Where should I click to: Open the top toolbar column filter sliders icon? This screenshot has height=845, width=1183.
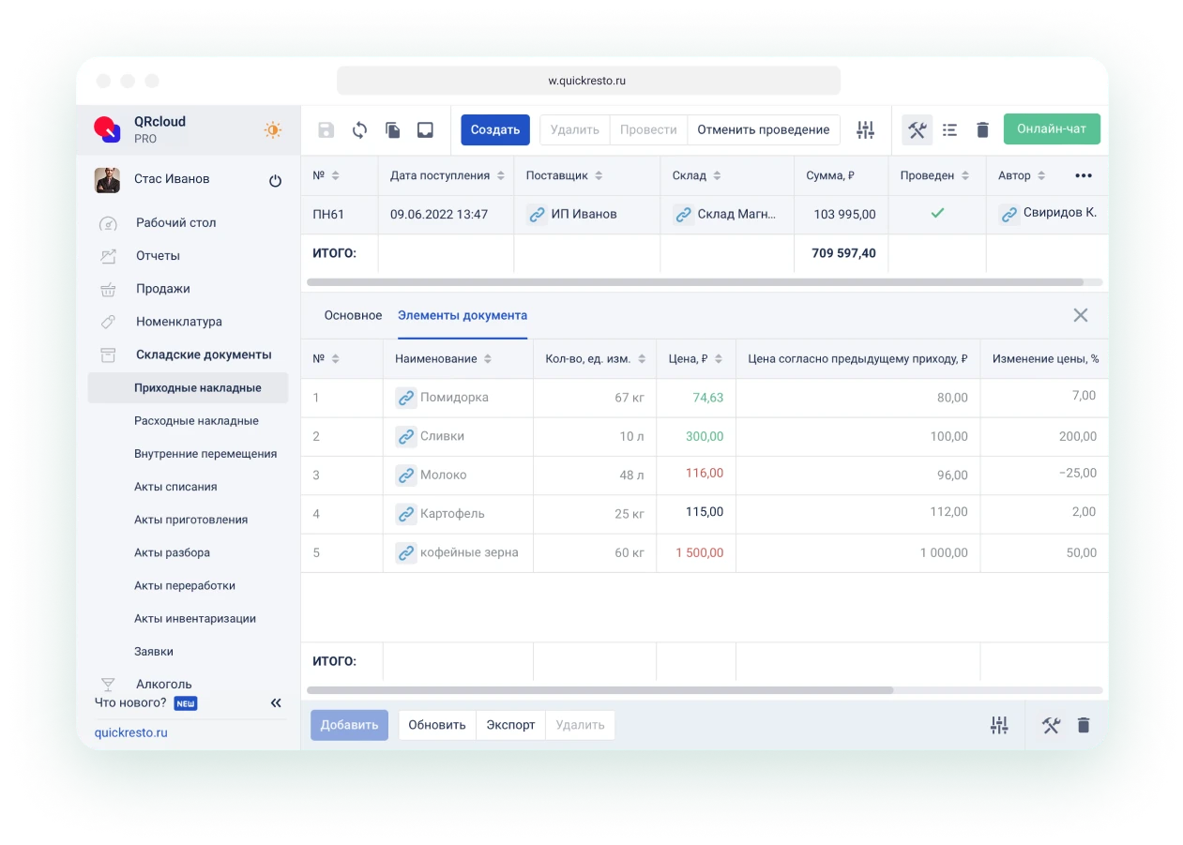click(x=865, y=130)
